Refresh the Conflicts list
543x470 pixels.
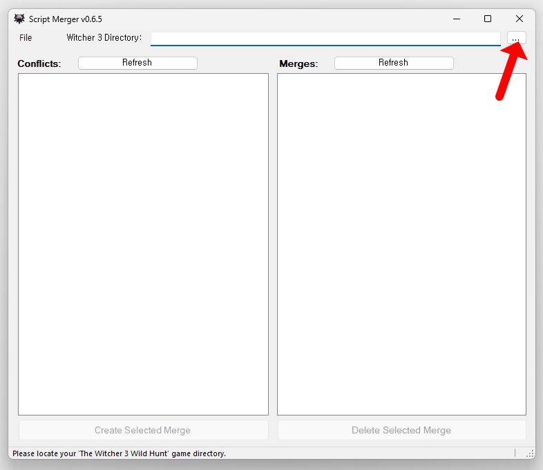pos(137,63)
